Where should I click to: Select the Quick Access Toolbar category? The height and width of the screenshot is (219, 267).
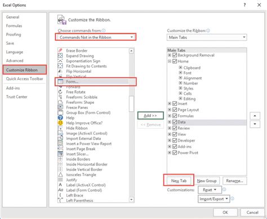tap(25, 78)
